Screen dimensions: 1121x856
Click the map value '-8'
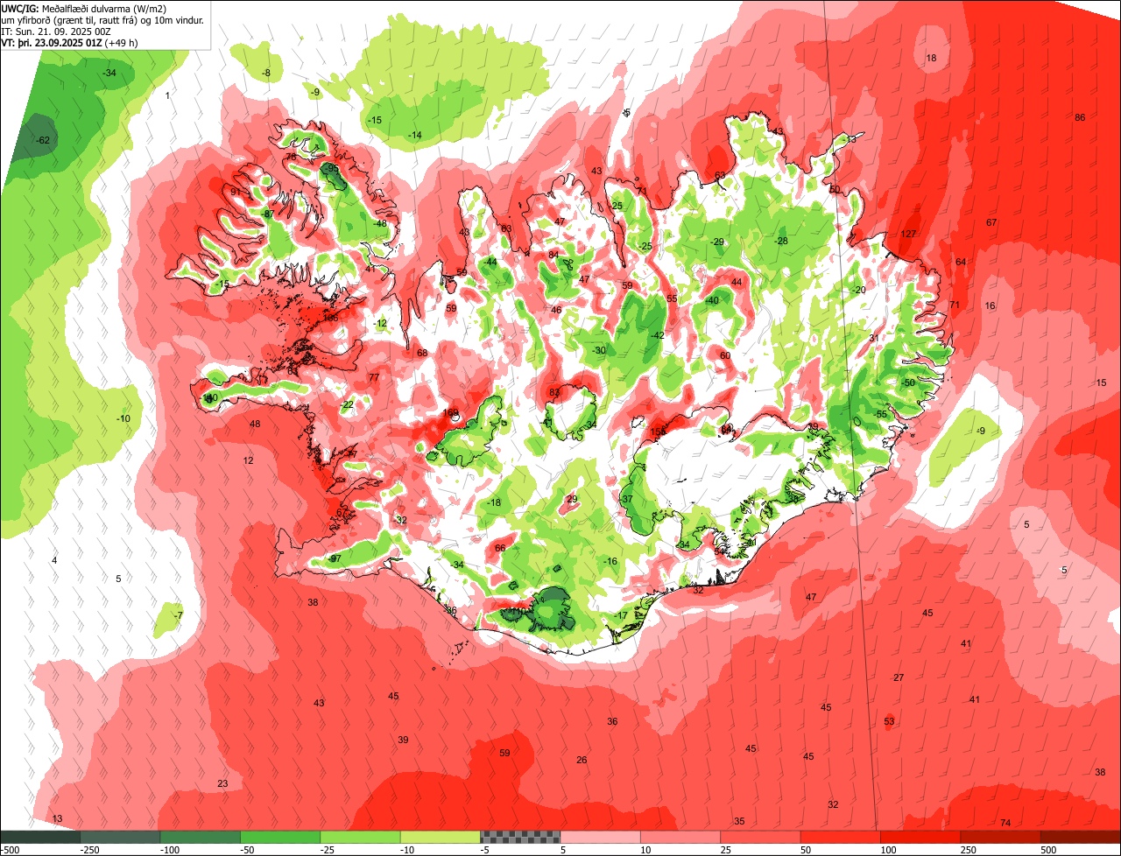click(266, 73)
